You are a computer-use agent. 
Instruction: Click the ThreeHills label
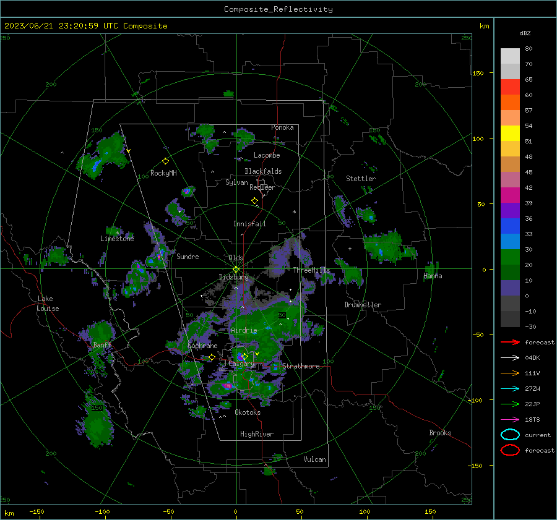point(311,270)
